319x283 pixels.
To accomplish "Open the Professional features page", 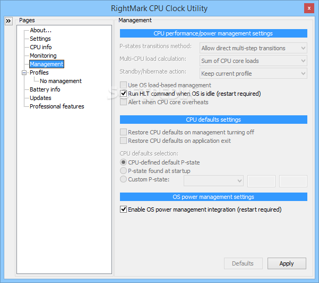I will (57, 106).
